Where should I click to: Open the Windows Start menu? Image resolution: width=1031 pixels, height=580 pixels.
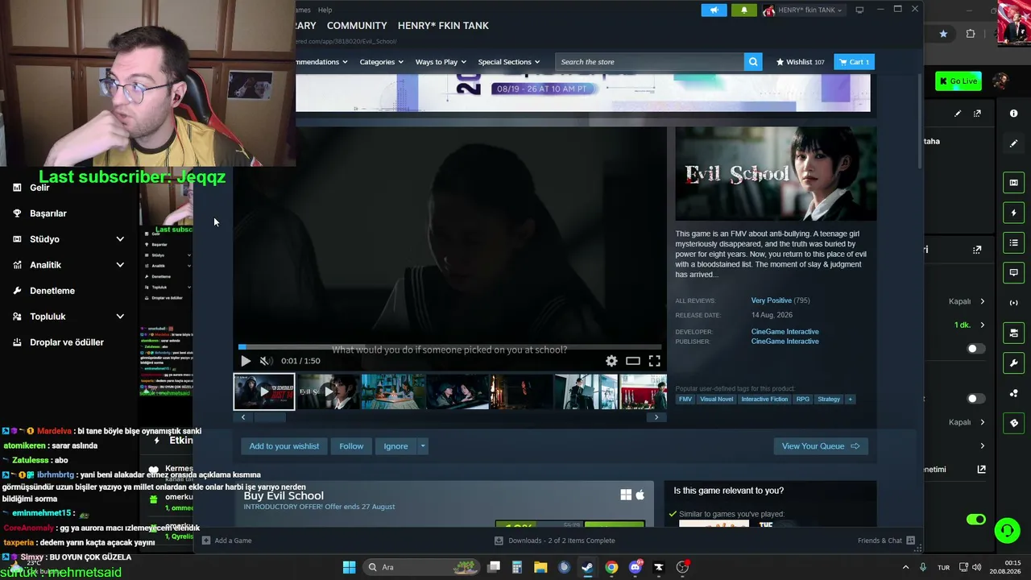(x=349, y=567)
